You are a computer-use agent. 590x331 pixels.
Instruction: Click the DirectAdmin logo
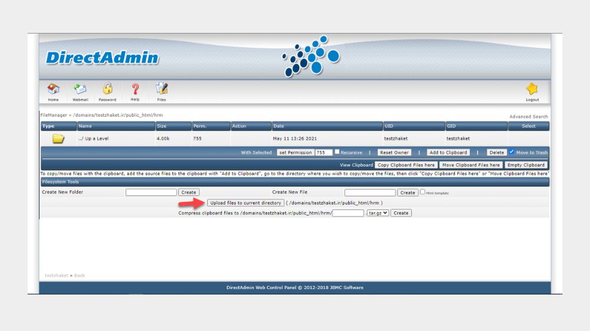click(x=102, y=58)
